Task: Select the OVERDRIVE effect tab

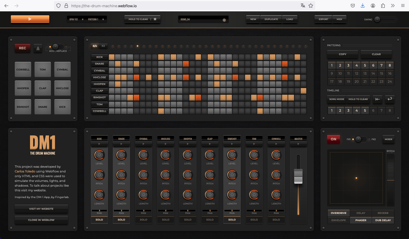Action: 339,213
